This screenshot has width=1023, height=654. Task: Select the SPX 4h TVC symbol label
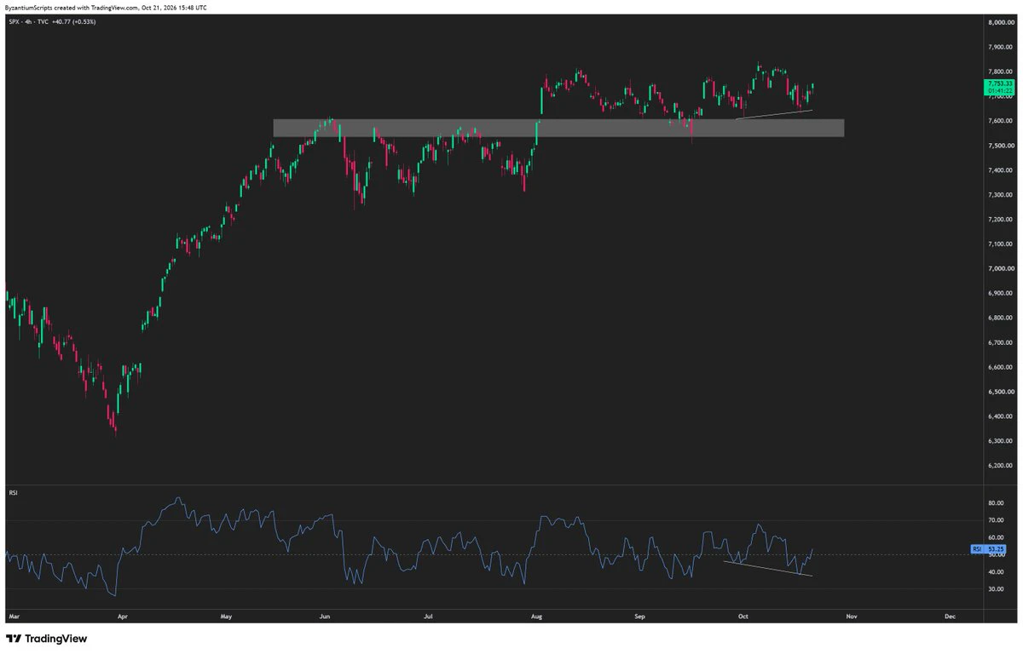coord(26,21)
